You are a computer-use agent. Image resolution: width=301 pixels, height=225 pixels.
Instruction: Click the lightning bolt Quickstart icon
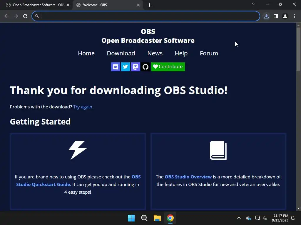(x=78, y=150)
